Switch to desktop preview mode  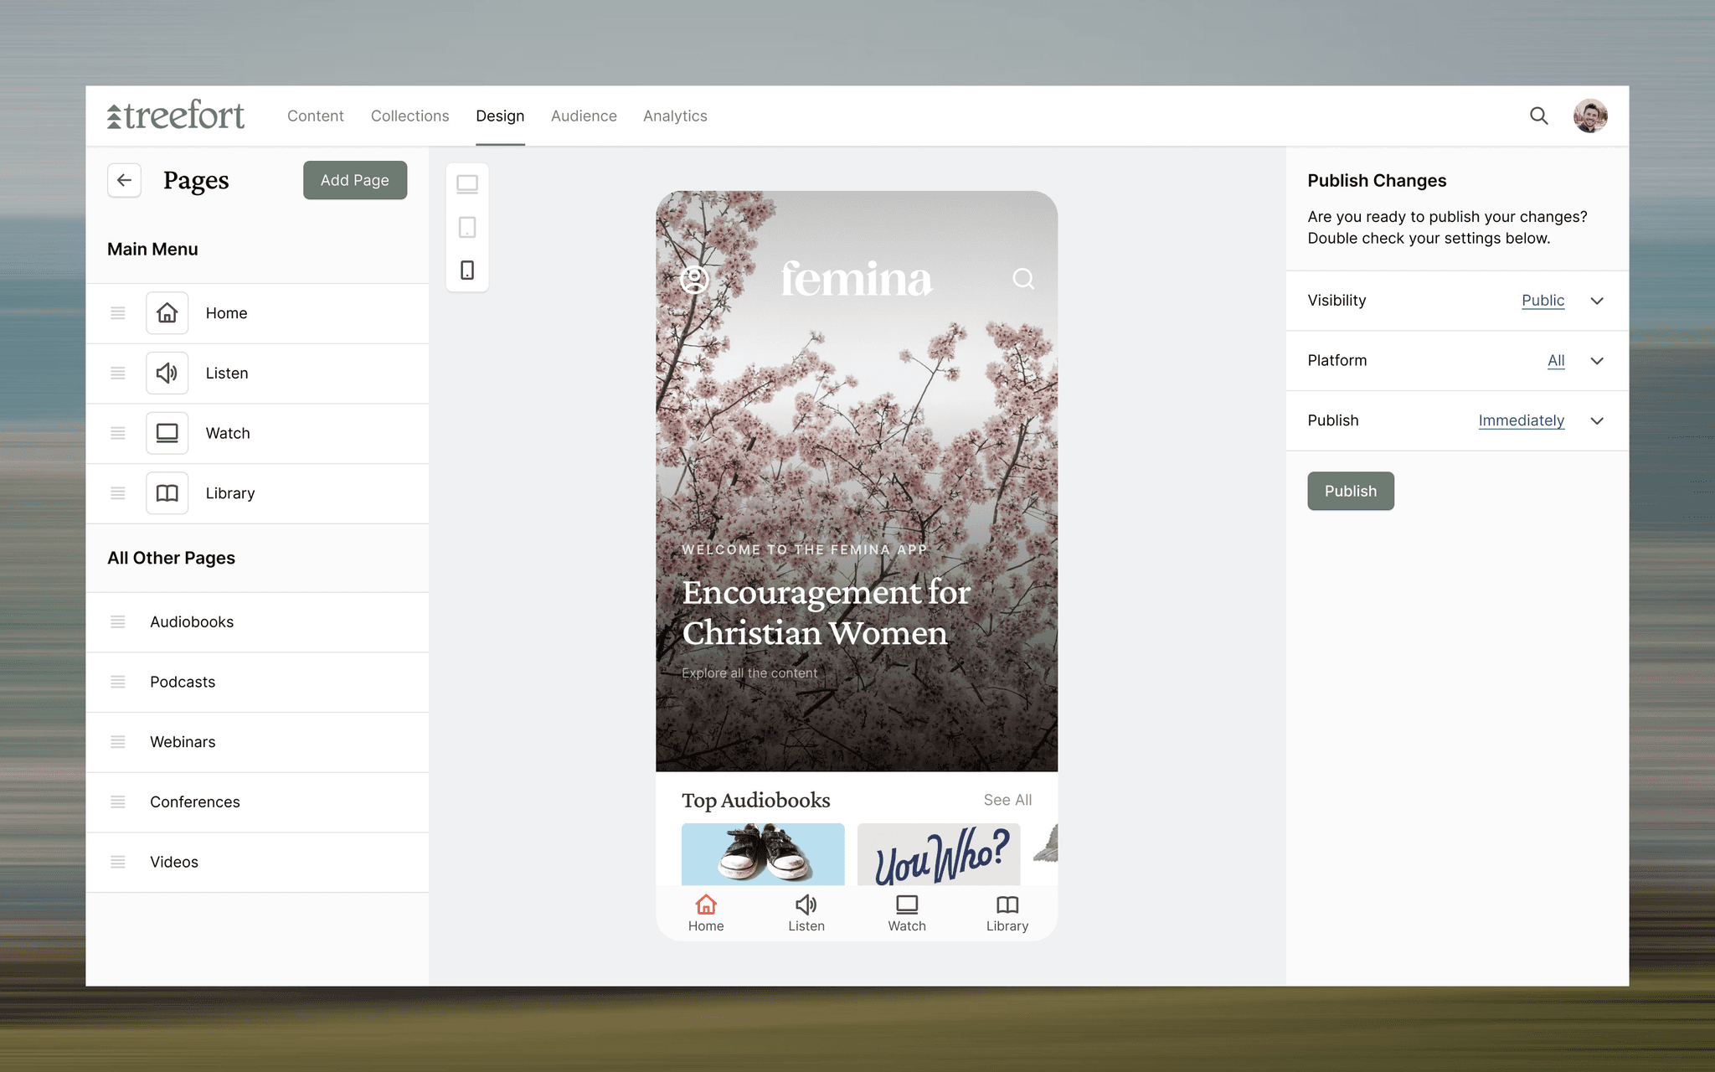pyautogui.click(x=467, y=184)
